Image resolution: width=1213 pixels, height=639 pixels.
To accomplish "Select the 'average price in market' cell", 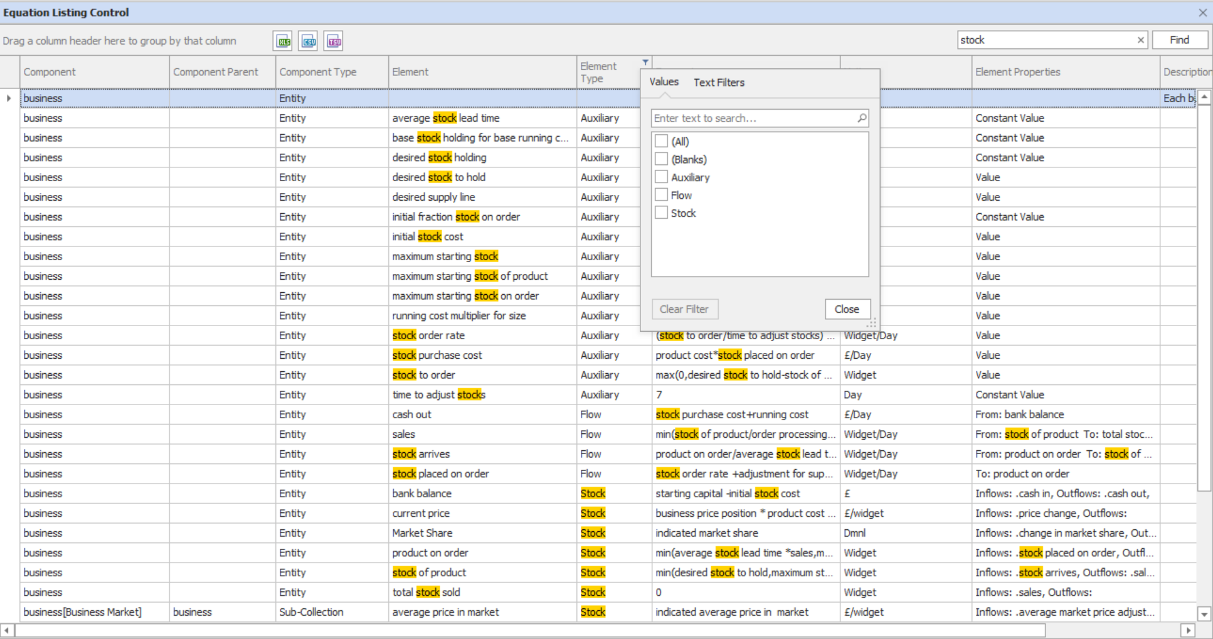I will click(482, 612).
